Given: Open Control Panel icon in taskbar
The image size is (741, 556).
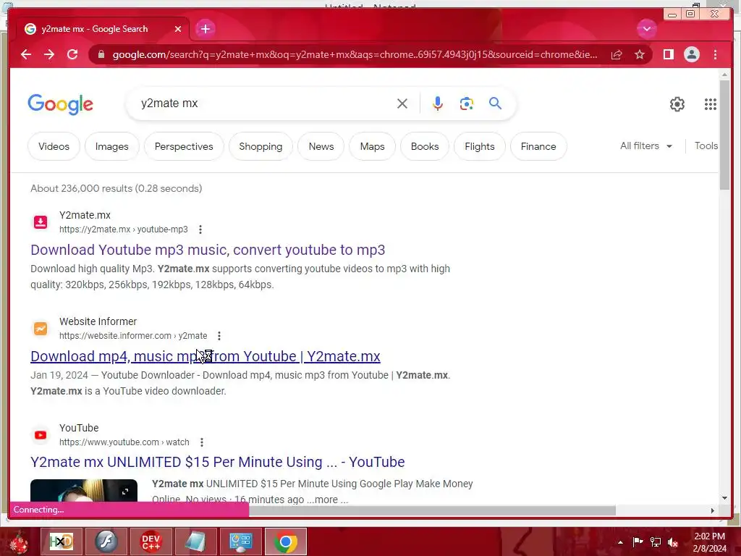Looking at the screenshot, I should (240, 542).
